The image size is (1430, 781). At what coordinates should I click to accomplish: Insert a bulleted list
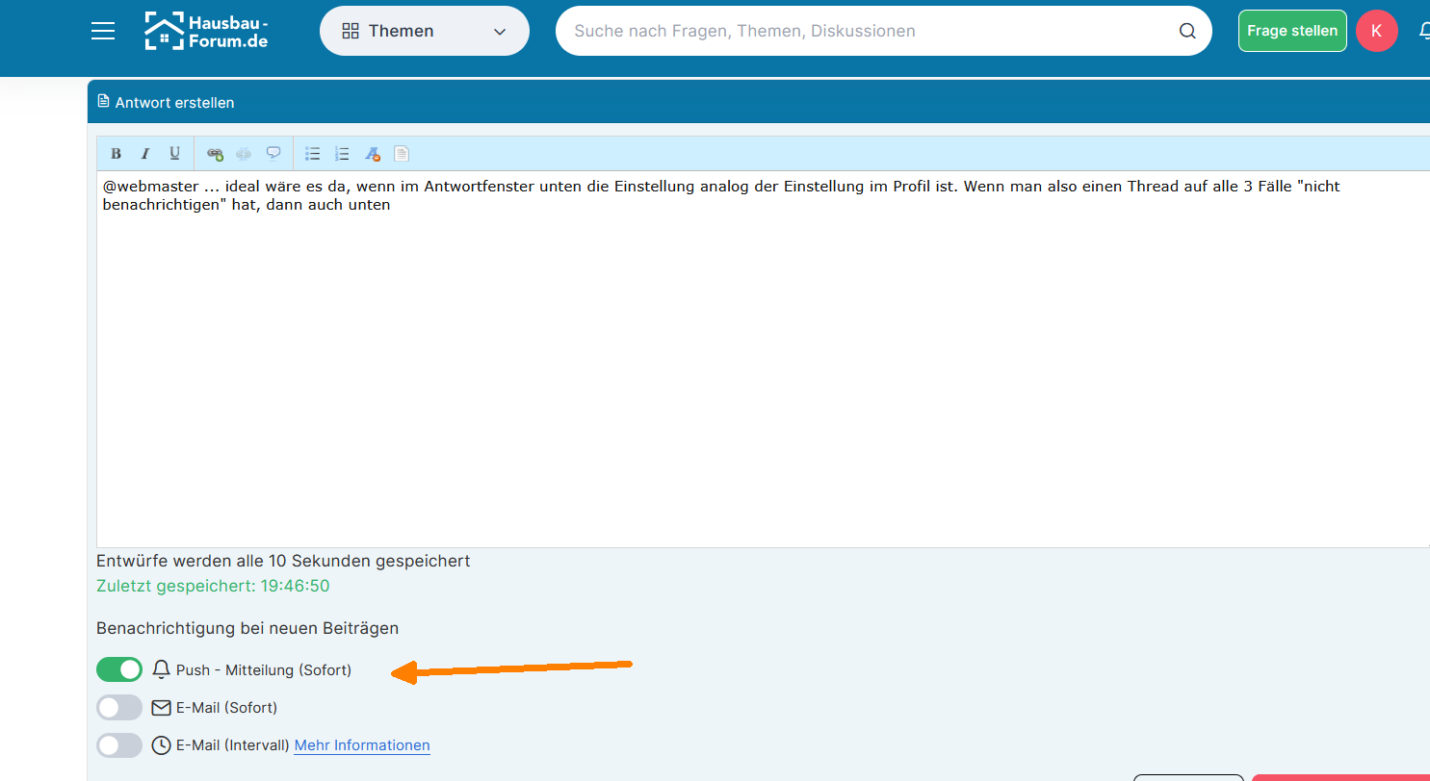tap(312, 153)
